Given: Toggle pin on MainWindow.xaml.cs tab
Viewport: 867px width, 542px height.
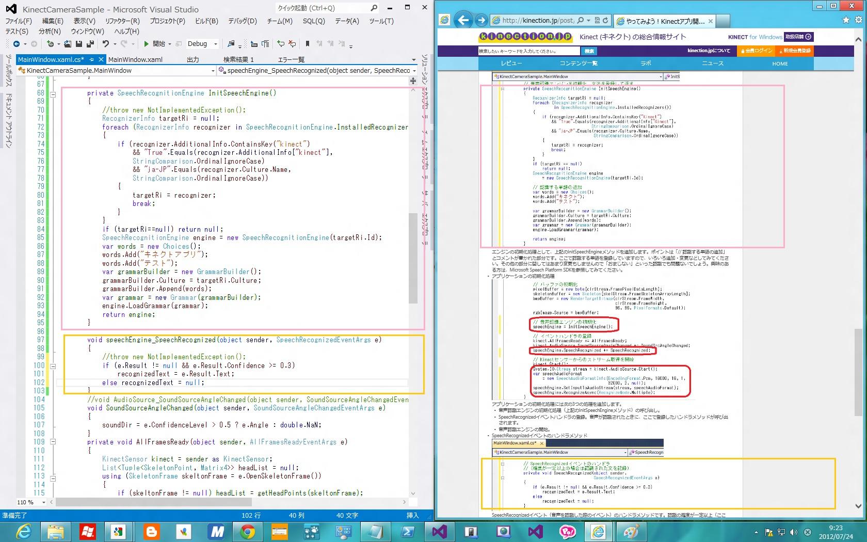Looking at the screenshot, I should coord(92,59).
